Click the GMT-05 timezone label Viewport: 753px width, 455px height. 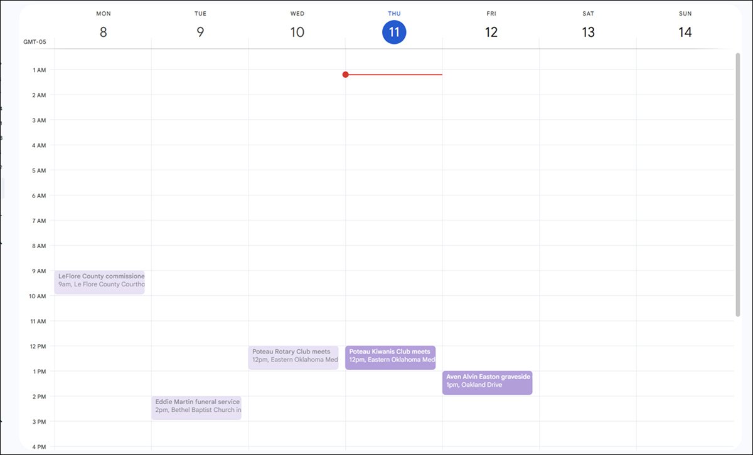coord(35,43)
